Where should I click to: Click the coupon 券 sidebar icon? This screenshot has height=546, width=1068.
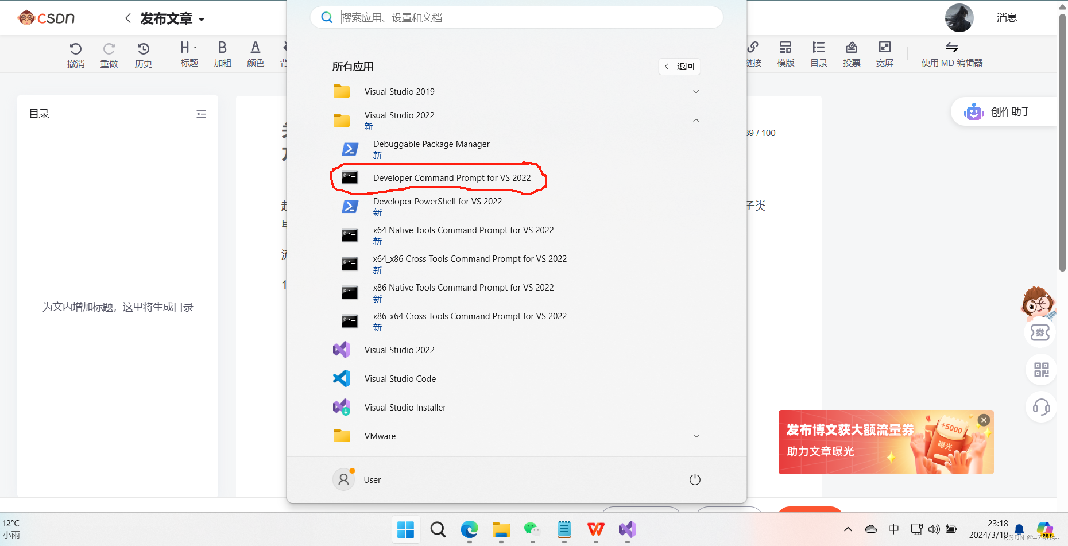[1040, 332]
